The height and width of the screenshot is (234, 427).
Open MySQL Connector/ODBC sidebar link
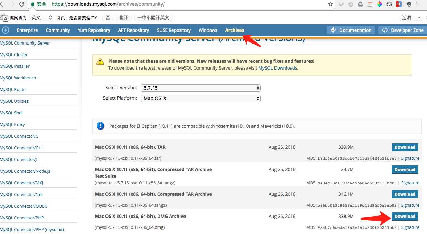pyautogui.click(x=24, y=206)
